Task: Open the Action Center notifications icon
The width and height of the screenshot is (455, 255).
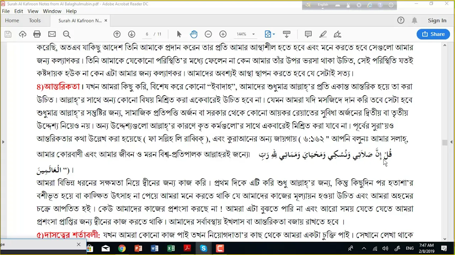Action: (x=444, y=249)
